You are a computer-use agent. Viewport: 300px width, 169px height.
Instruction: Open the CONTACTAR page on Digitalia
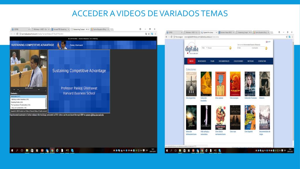tap(262, 61)
